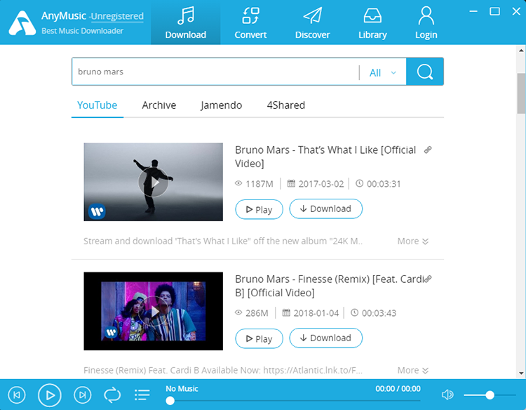
Task: Maximize the AnyMusic window
Action: point(495,11)
